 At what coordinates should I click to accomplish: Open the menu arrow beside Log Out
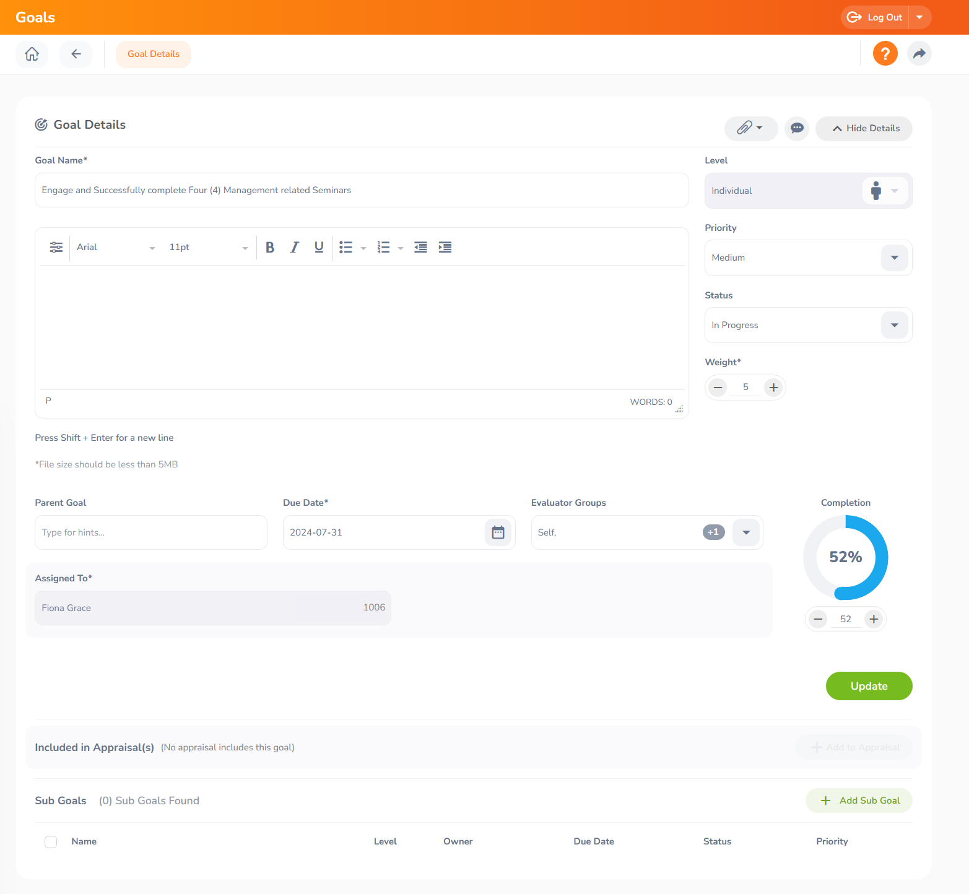tap(919, 17)
